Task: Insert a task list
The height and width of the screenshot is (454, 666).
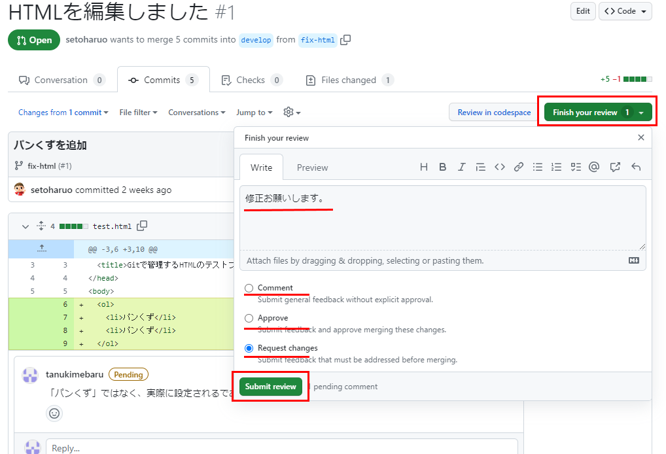Action: 576,167
